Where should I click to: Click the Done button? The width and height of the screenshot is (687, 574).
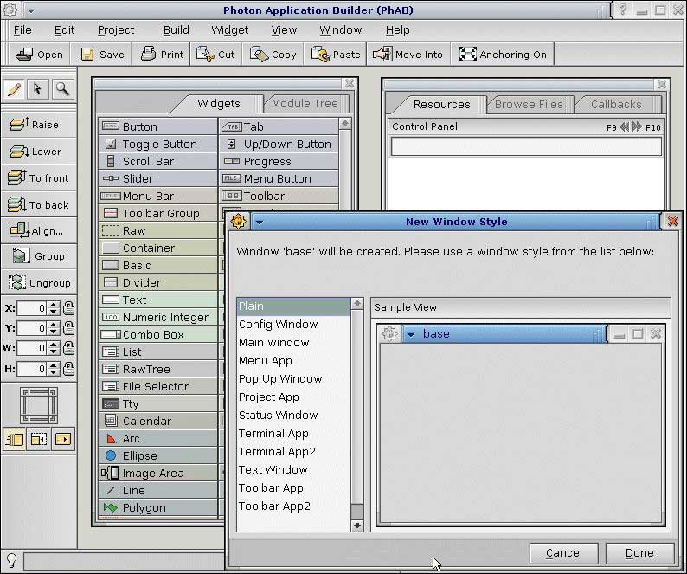pos(639,552)
